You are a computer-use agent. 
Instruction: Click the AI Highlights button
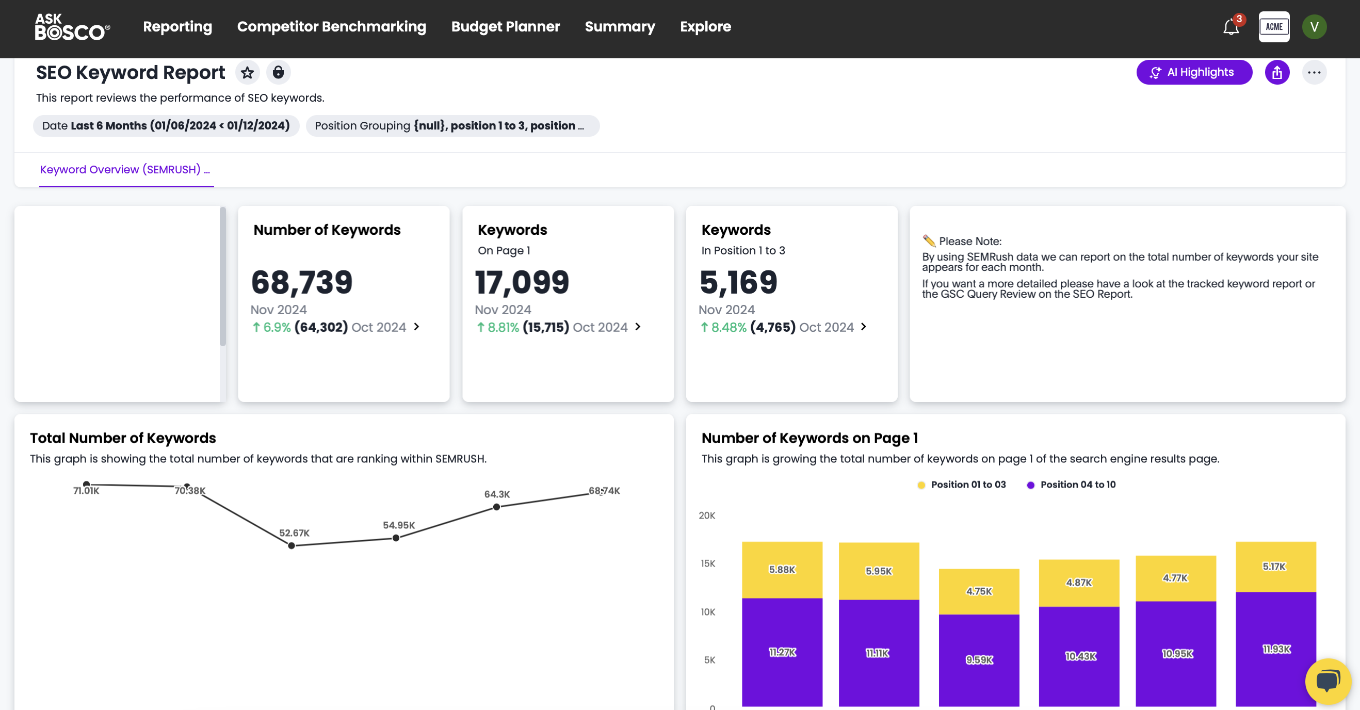1194,72
